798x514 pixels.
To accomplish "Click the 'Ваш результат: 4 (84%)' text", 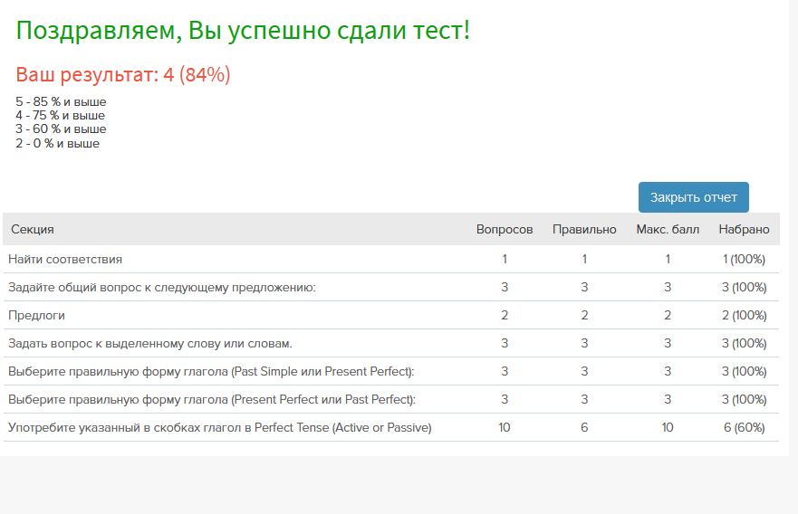I will click(123, 75).
